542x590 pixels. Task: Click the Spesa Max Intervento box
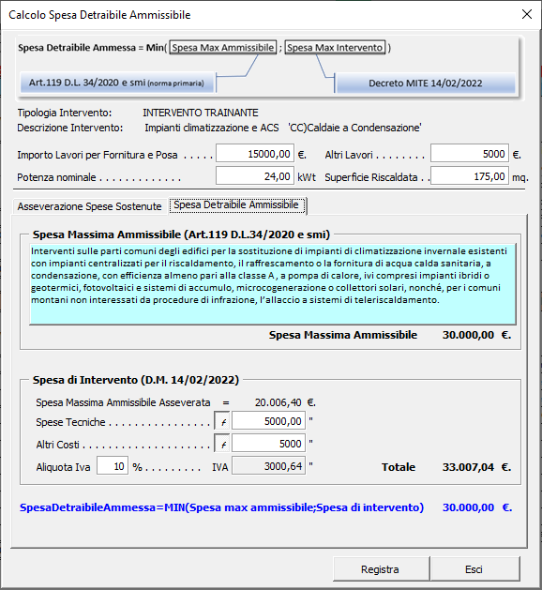tap(335, 48)
